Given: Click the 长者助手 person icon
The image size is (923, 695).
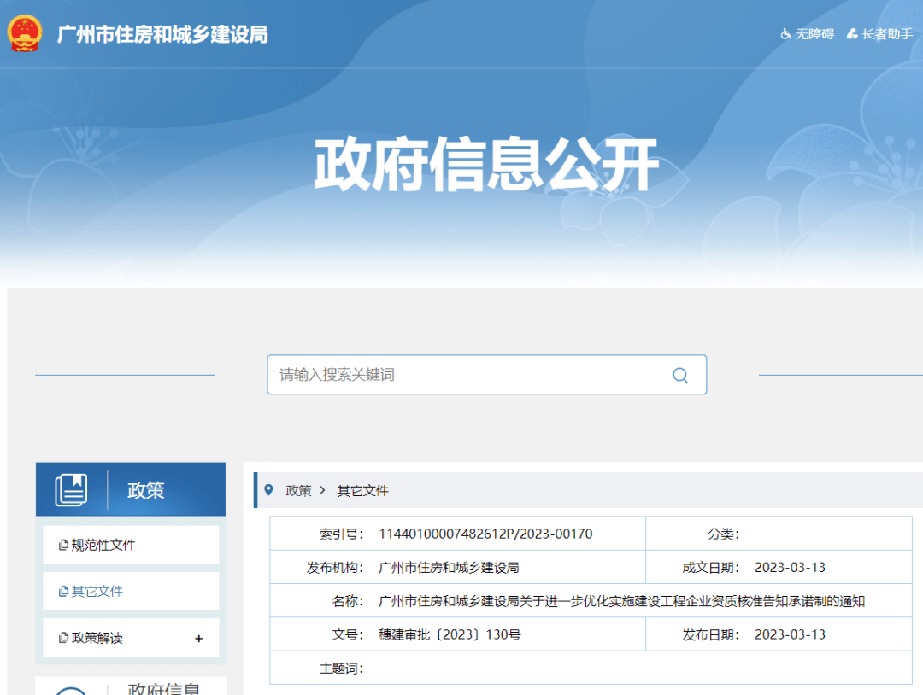Looking at the screenshot, I should point(852,34).
